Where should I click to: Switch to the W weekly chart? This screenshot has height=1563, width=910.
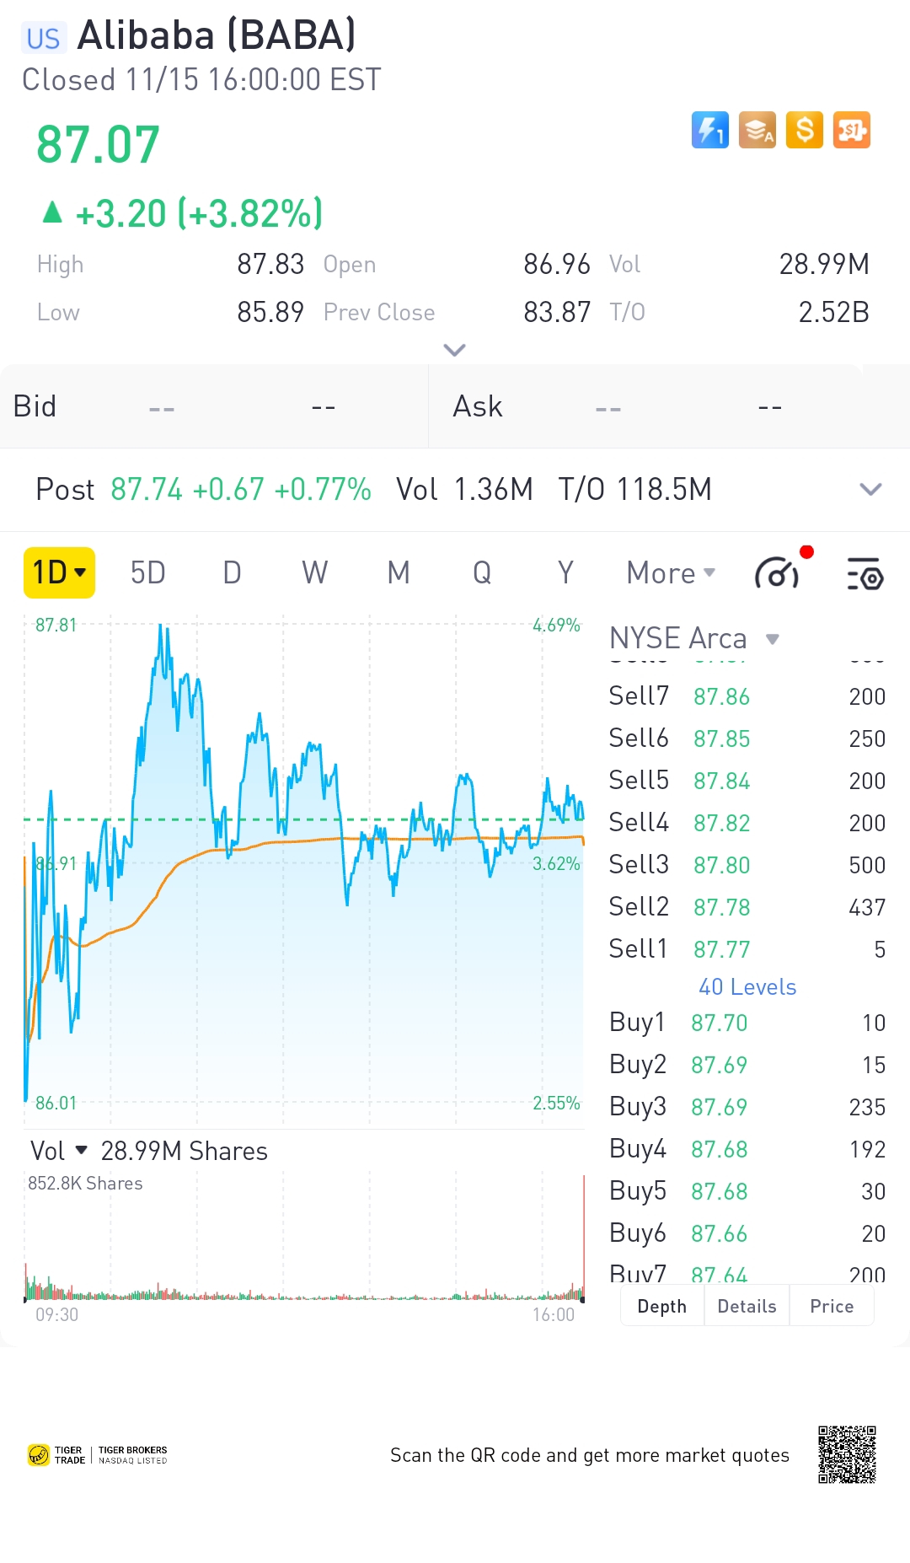[x=314, y=573]
